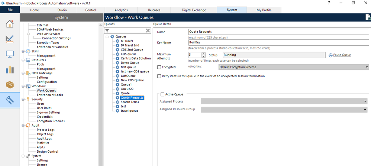Select the Centrix Data Solution queue
The height and width of the screenshot is (166, 371).
(136, 58)
